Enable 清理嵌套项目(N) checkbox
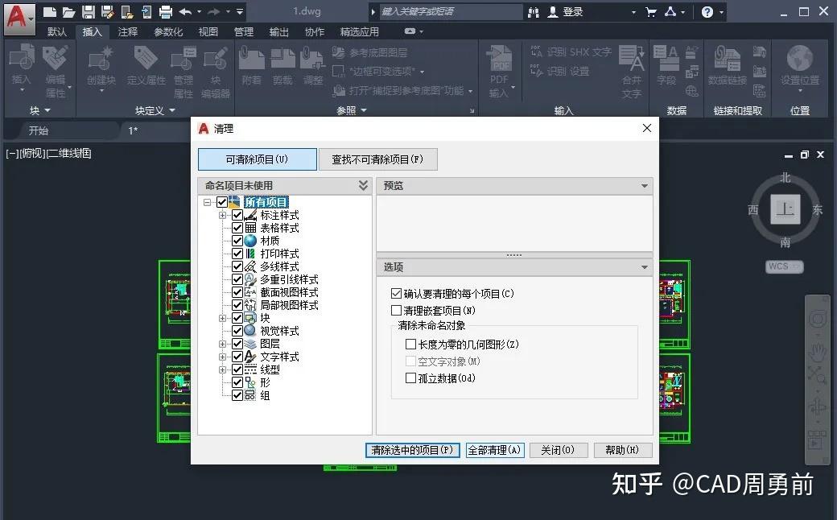This screenshot has height=520, width=837. (396, 310)
